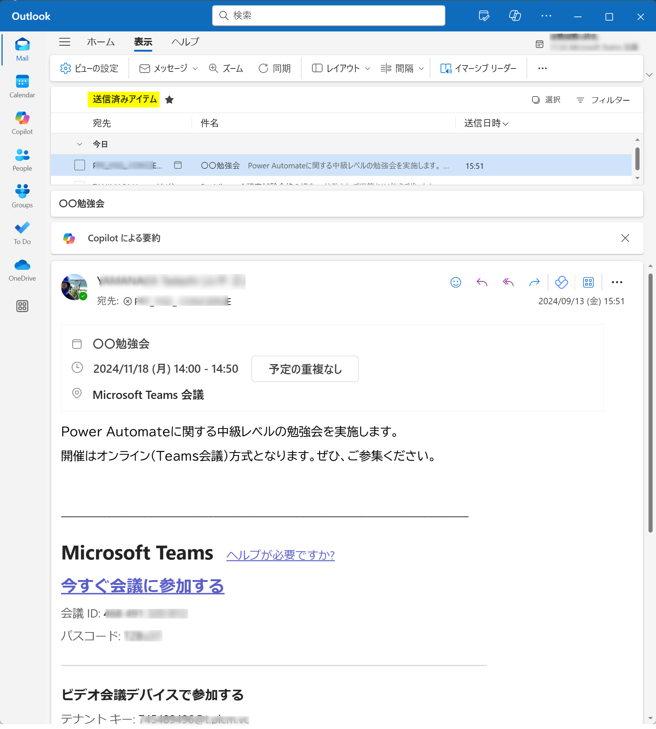
Task: Click the 件名 column header
Action: tap(209, 123)
